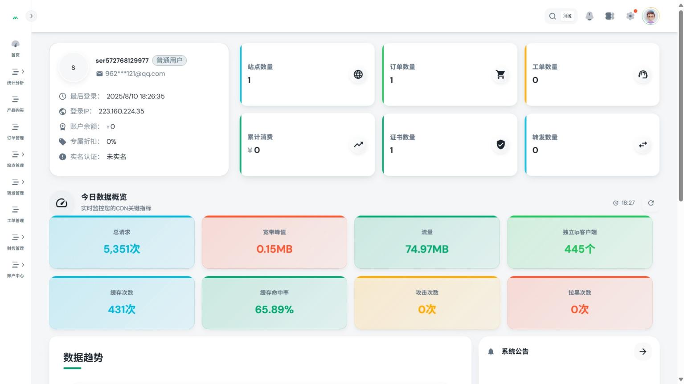This screenshot has width=684, height=384.
Task: Click the shield icon on 证书数量 card
Action: click(x=500, y=145)
